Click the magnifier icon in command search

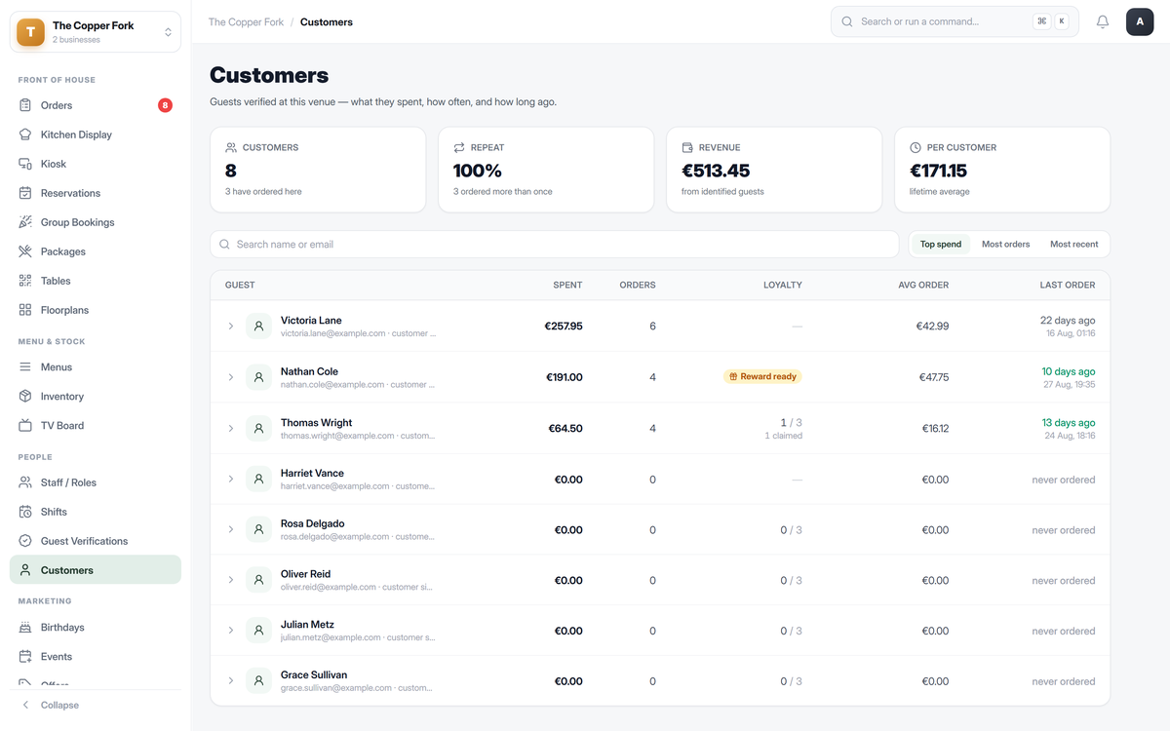pyautogui.click(x=847, y=21)
